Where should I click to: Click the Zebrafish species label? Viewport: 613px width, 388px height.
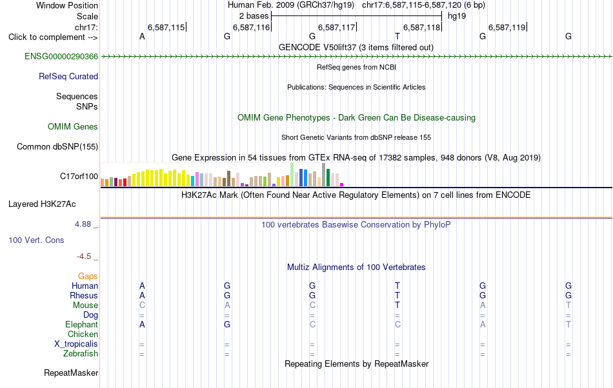pyautogui.click(x=81, y=354)
